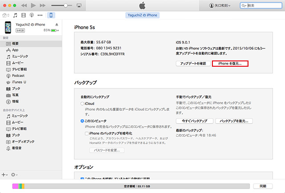Select App in the settings sidebar

[31, 50]
